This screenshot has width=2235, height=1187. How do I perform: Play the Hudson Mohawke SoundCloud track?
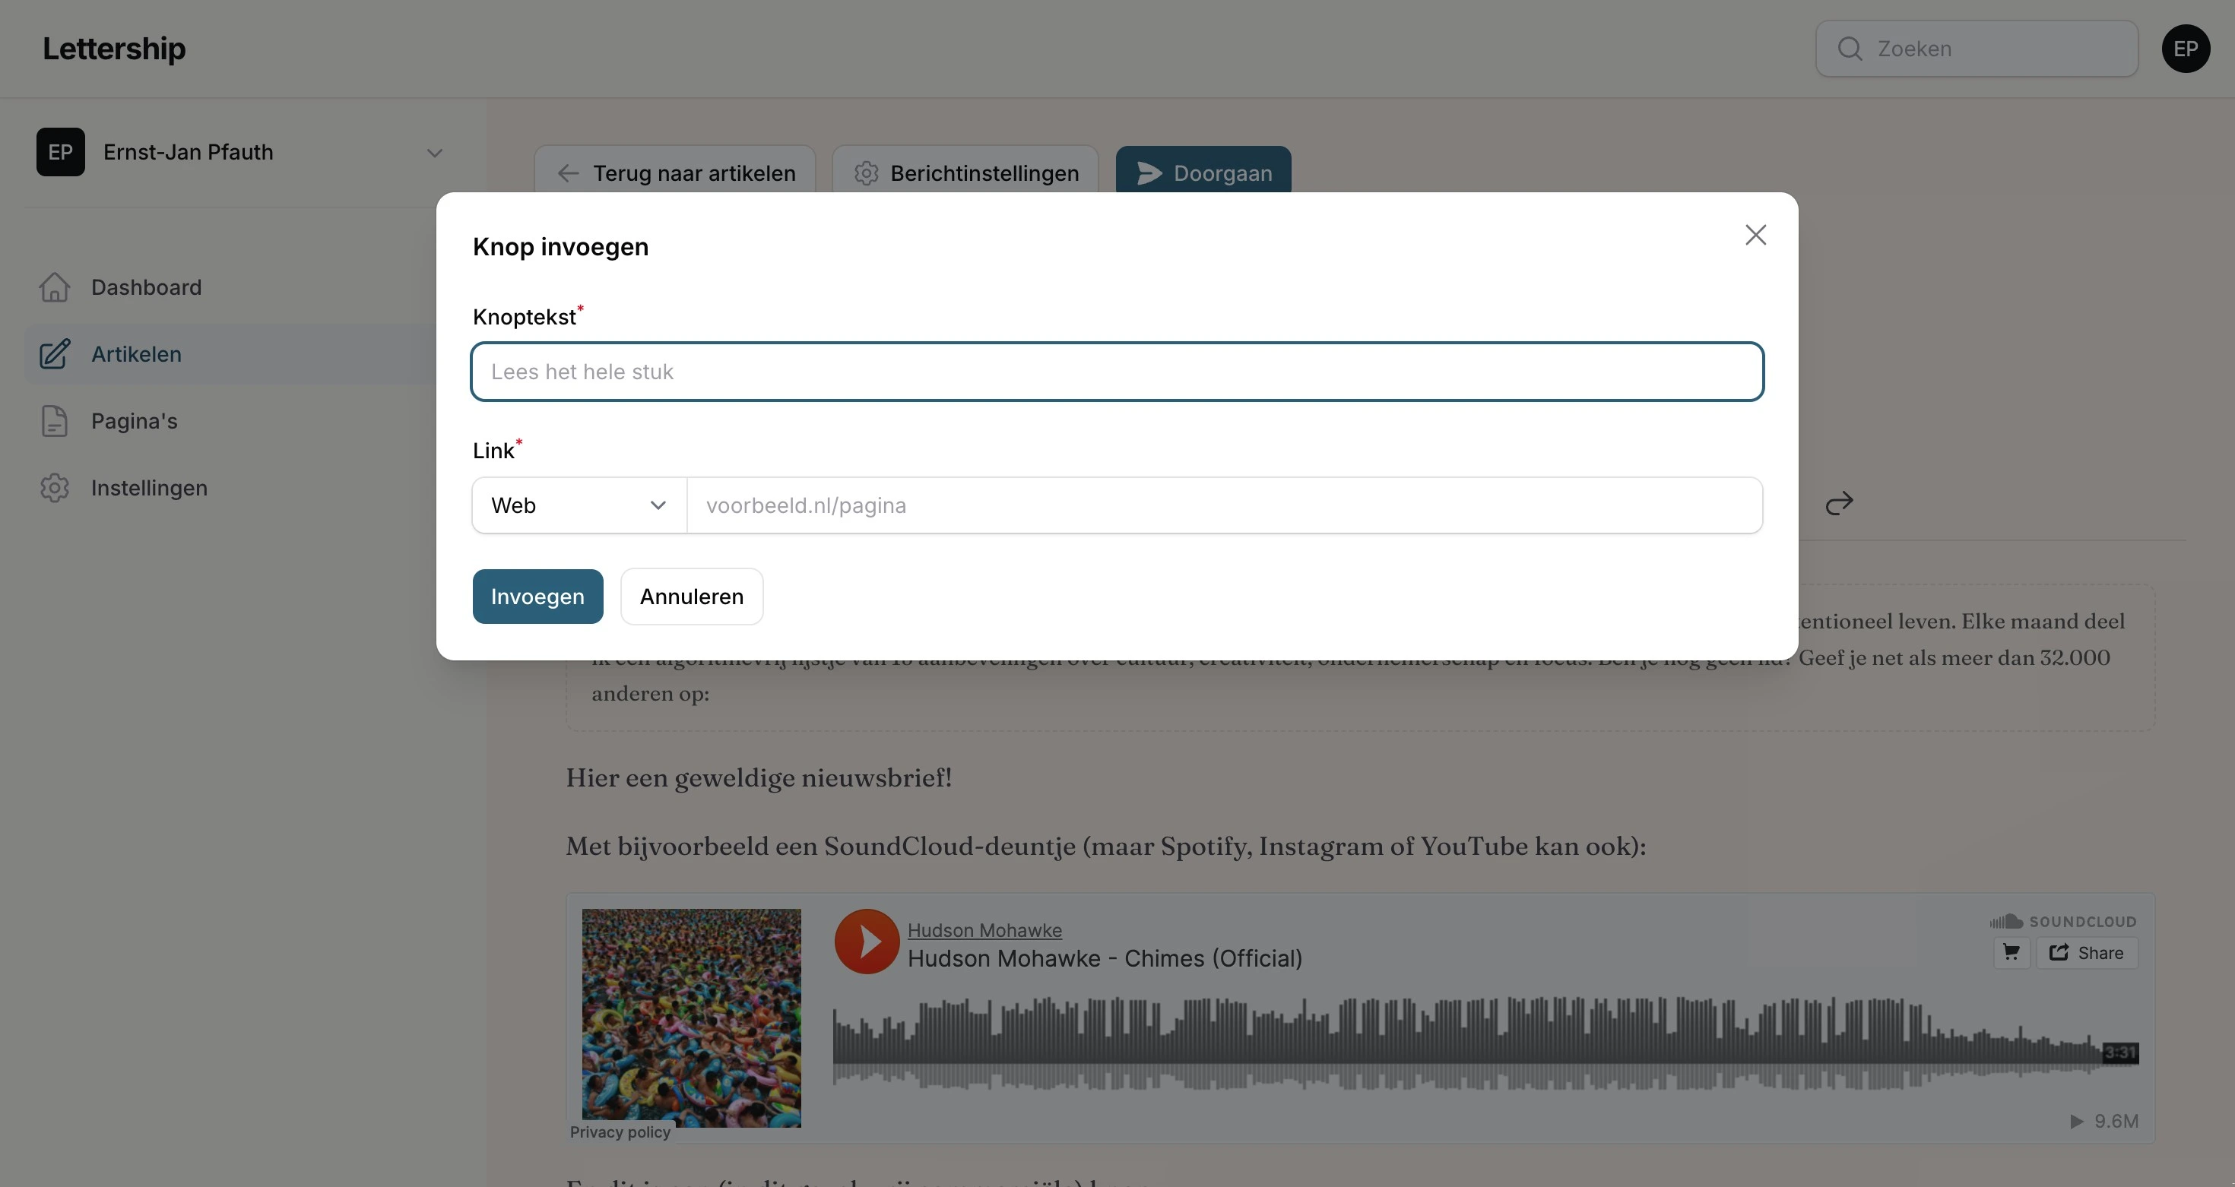click(x=866, y=941)
